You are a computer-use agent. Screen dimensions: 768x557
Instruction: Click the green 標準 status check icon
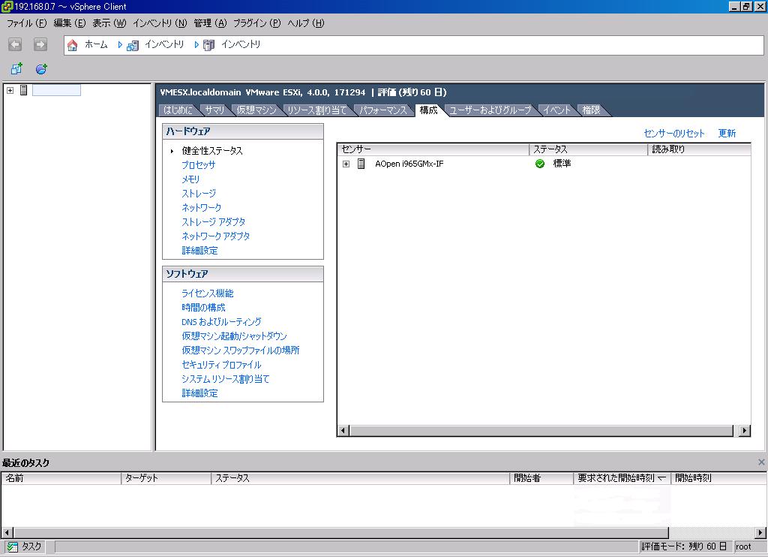pos(540,164)
